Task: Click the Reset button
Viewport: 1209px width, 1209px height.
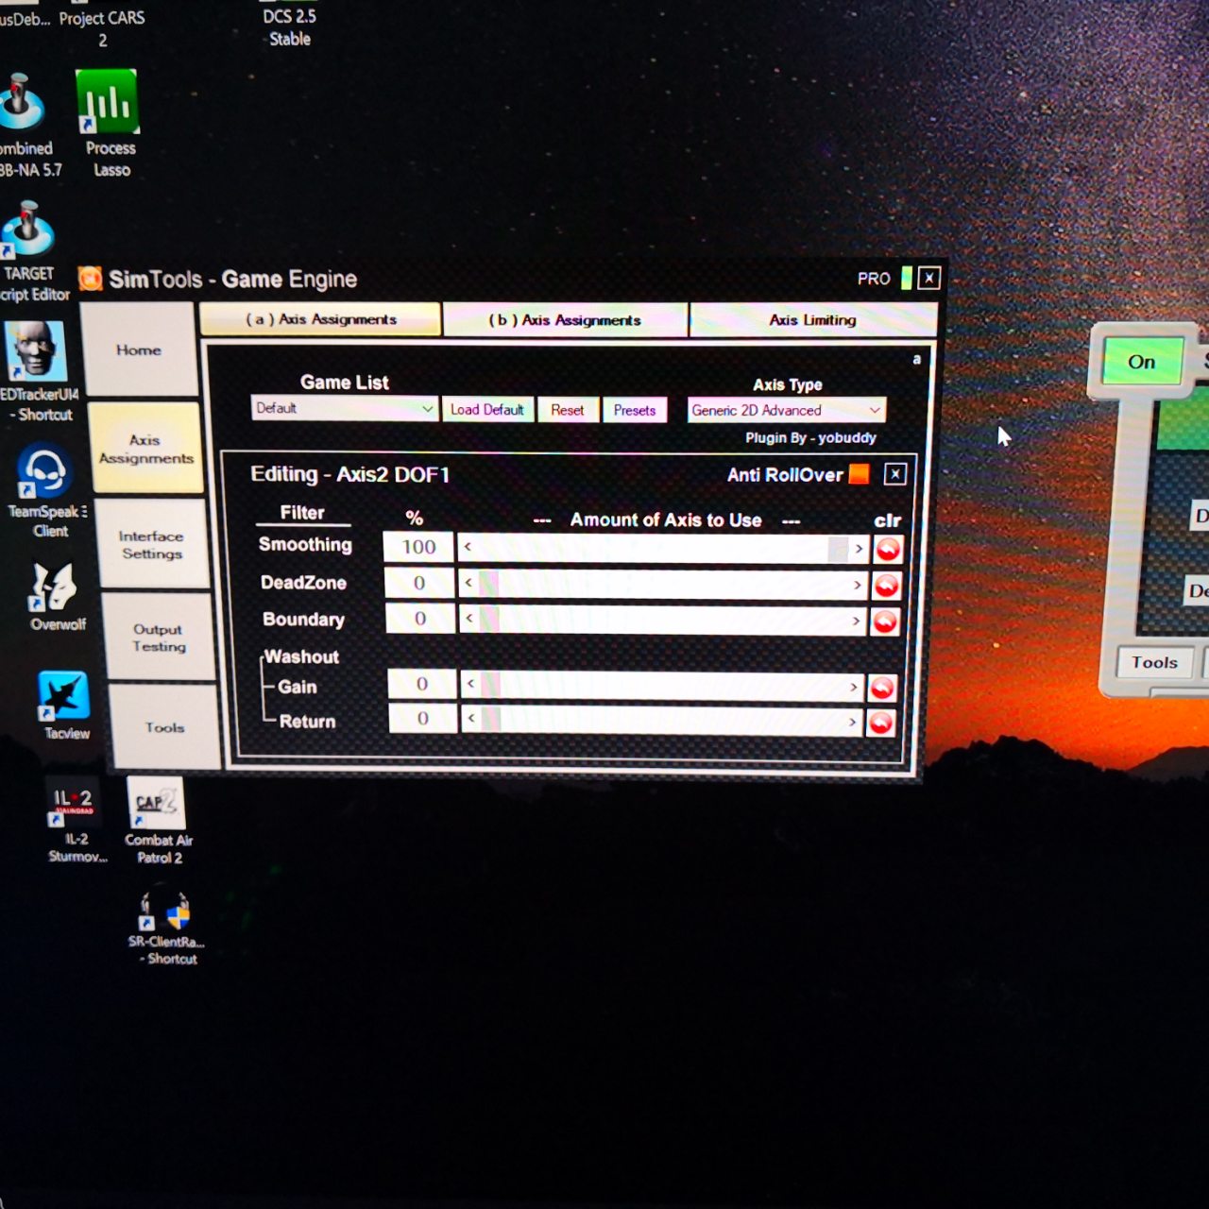Action: click(568, 410)
